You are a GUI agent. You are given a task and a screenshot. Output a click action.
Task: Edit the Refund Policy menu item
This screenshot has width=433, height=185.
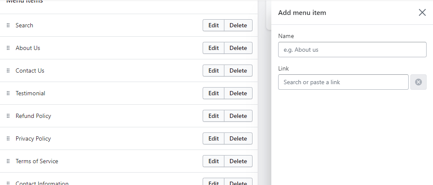(x=213, y=116)
